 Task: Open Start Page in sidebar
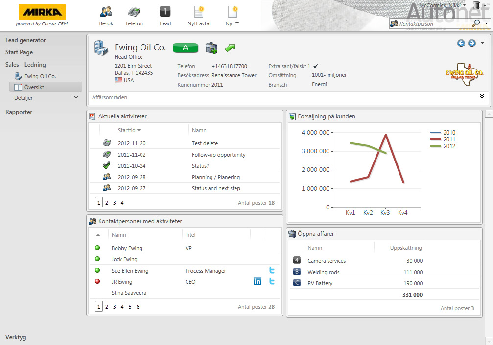click(x=19, y=52)
